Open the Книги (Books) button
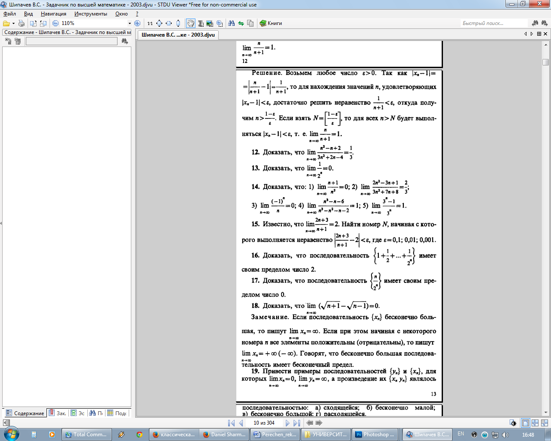Image resolution: width=551 pixels, height=441 pixels. [271, 23]
